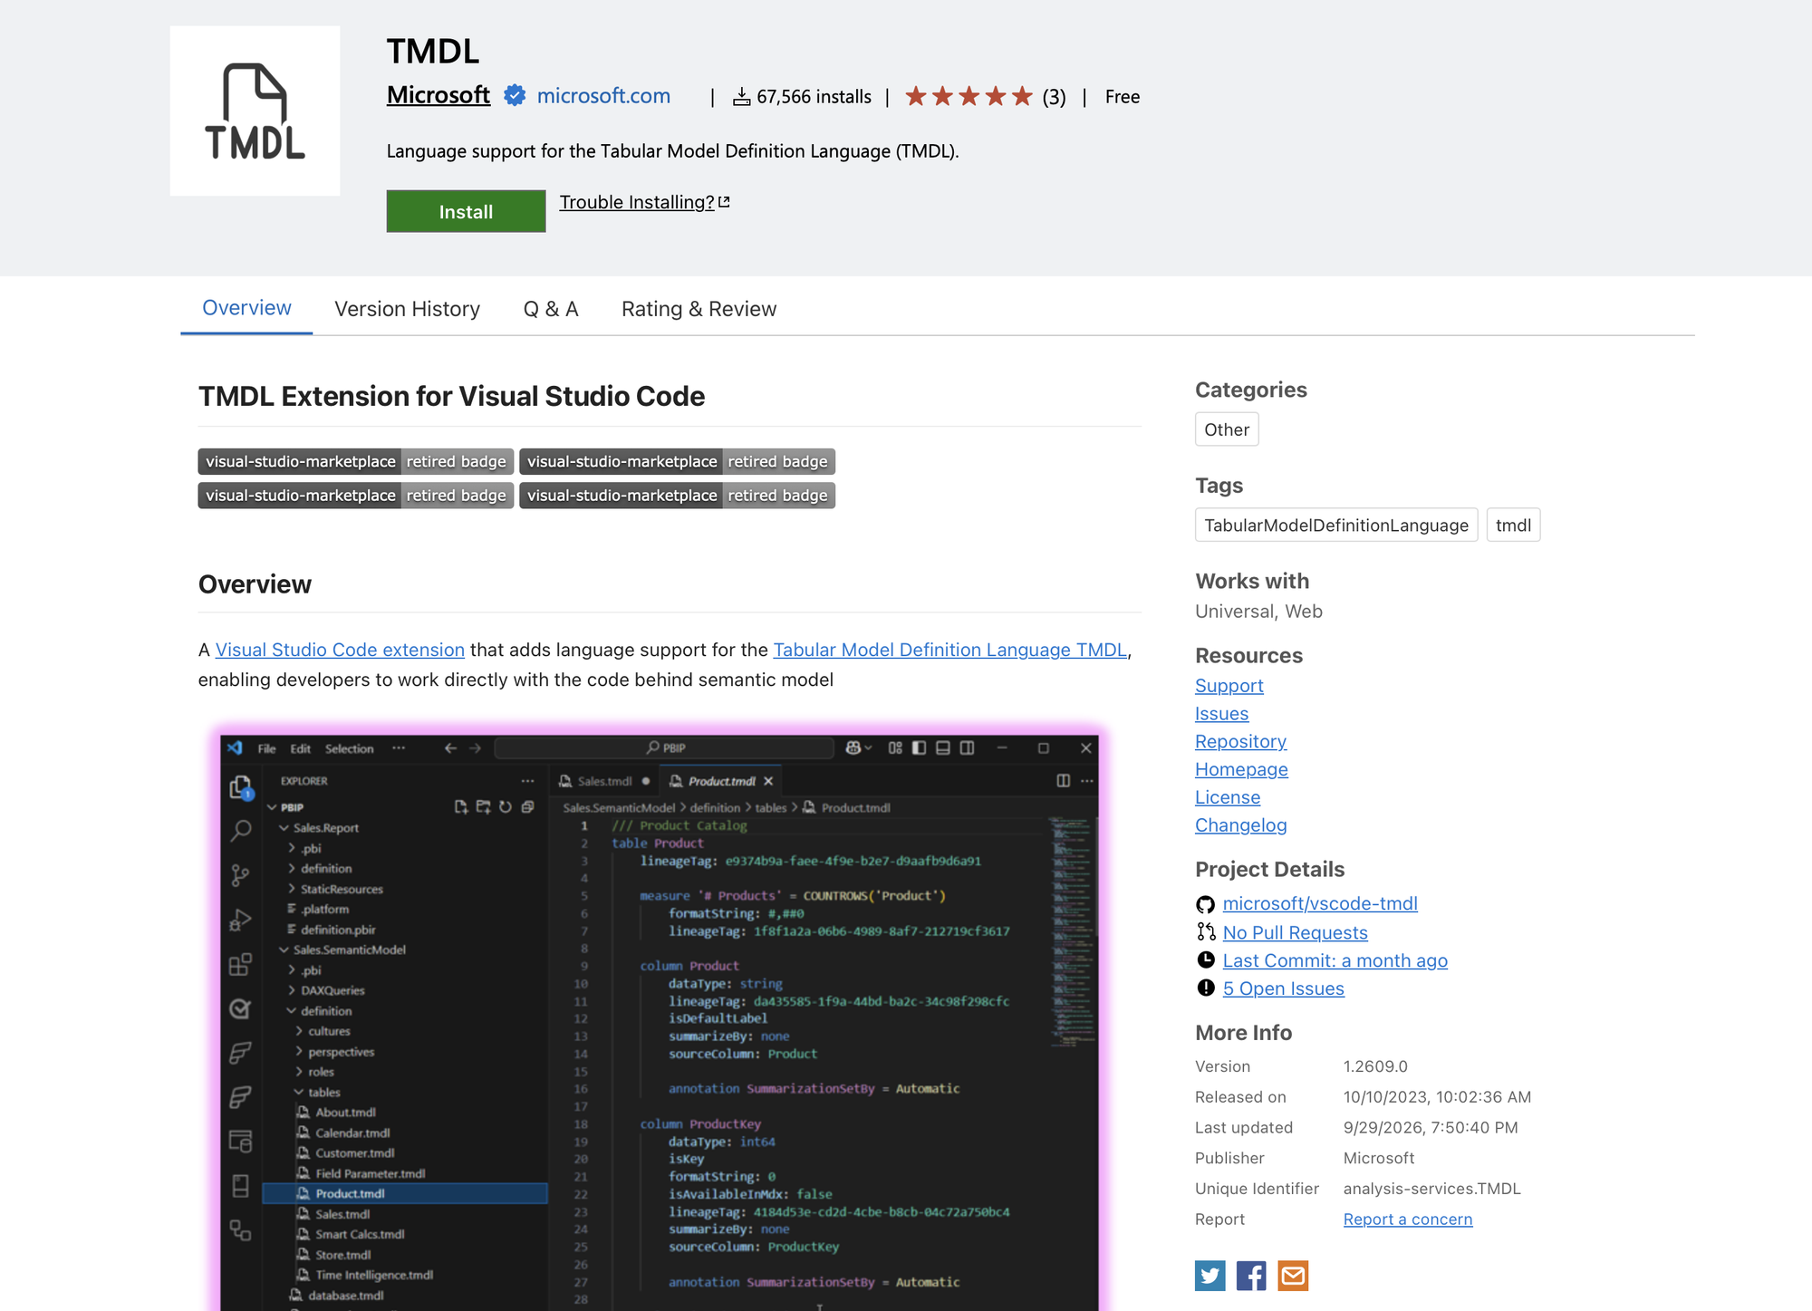Click the back arrow in the VS Code title bar

click(x=450, y=747)
